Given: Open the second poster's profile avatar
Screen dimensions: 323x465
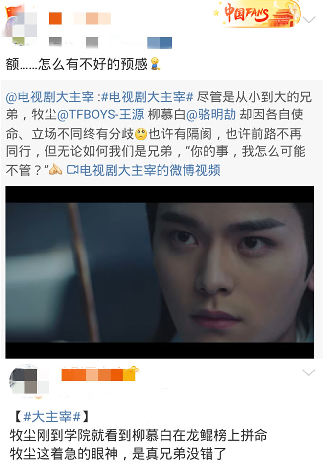Looking at the screenshot, I should pos(29,380).
